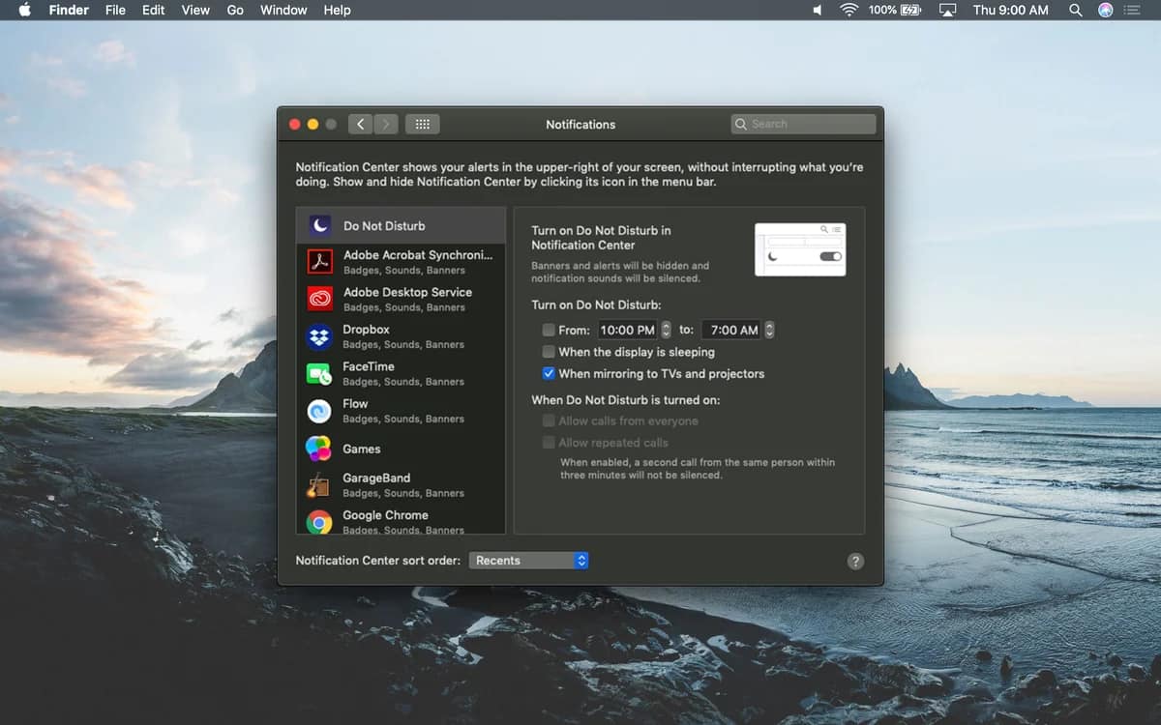Select the Adobe Desktop Service icon
The image size is (1161, 725).
pyautogui.click(x=320, y=299)
